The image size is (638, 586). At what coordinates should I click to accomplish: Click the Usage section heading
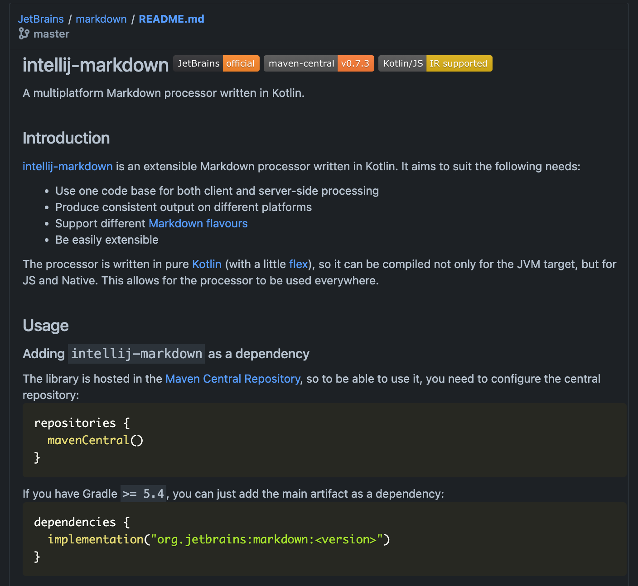click(46, 326)
